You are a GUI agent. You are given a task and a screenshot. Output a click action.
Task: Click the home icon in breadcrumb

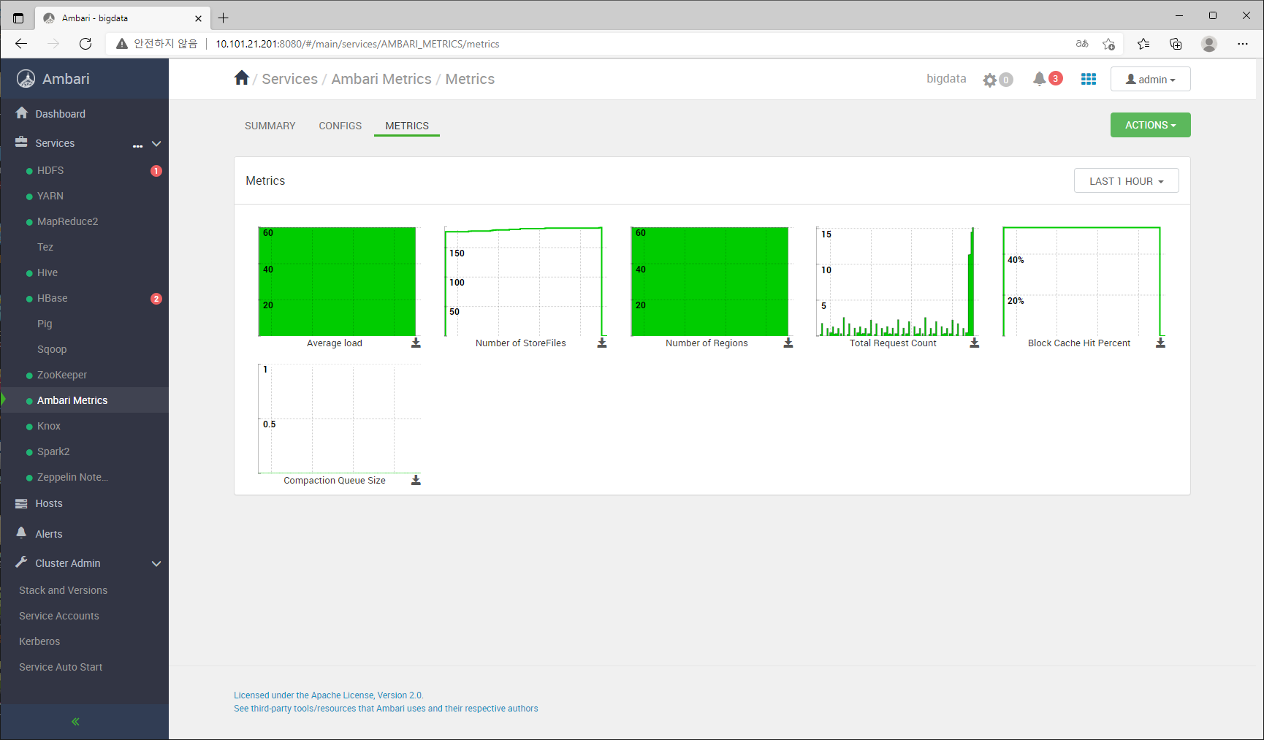(242, 78)
